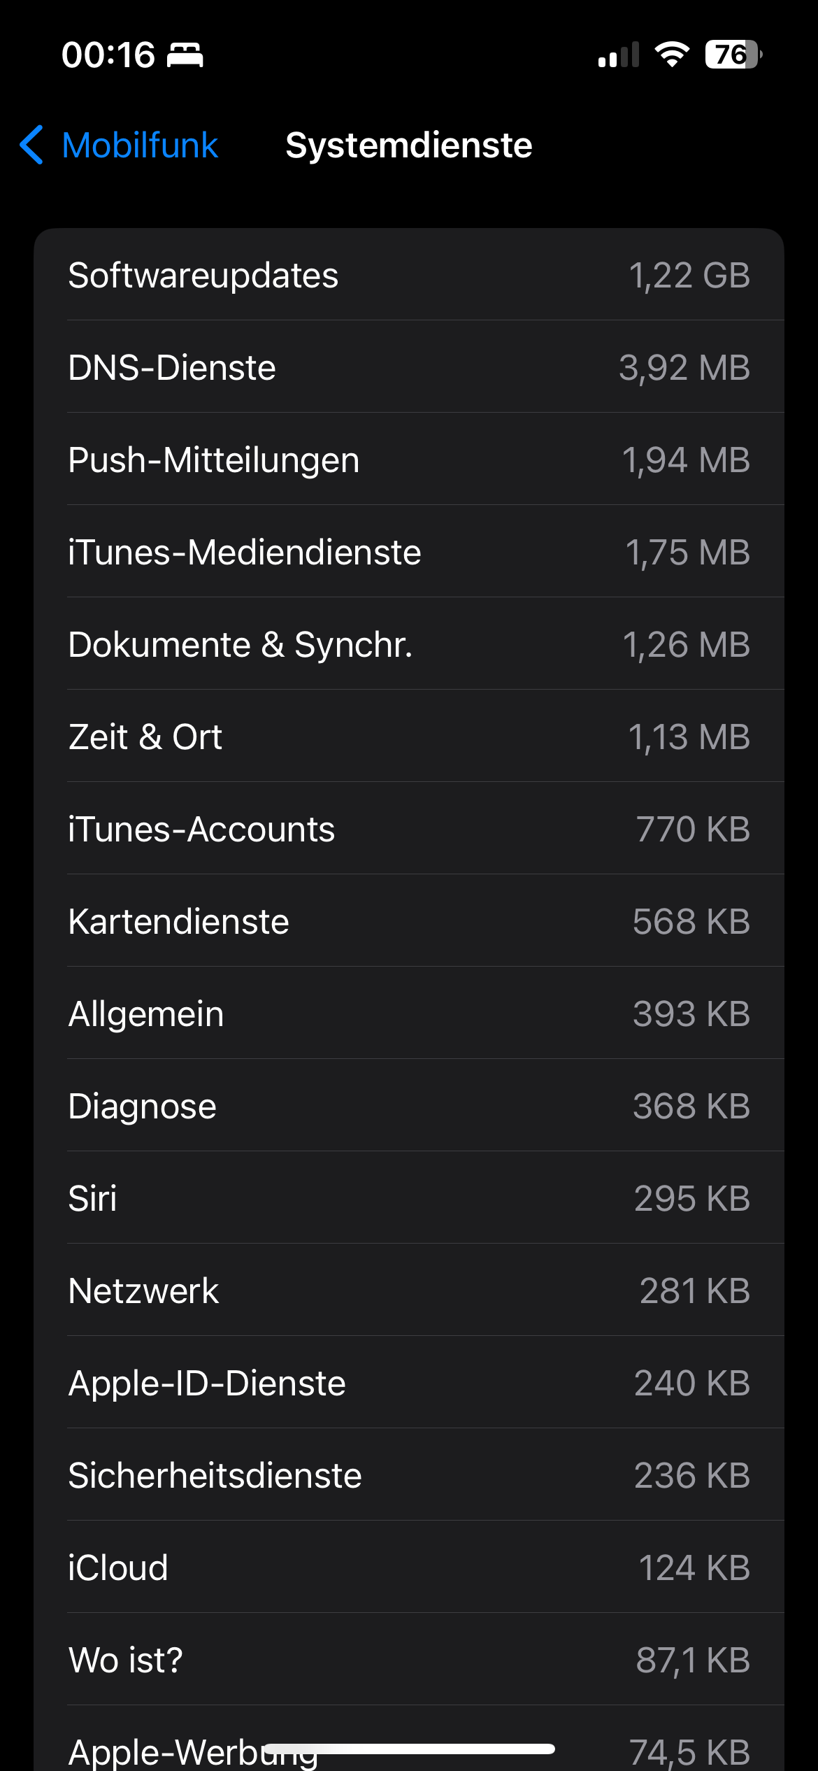
Task: Tap the Wi-Fi status icon
Action: pyautogui.click(x=672, y=54)
